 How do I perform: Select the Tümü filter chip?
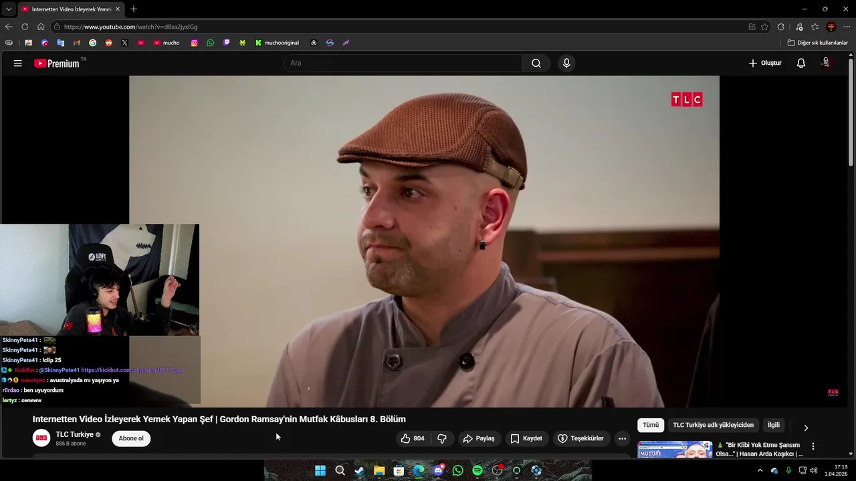click(651, 425)
